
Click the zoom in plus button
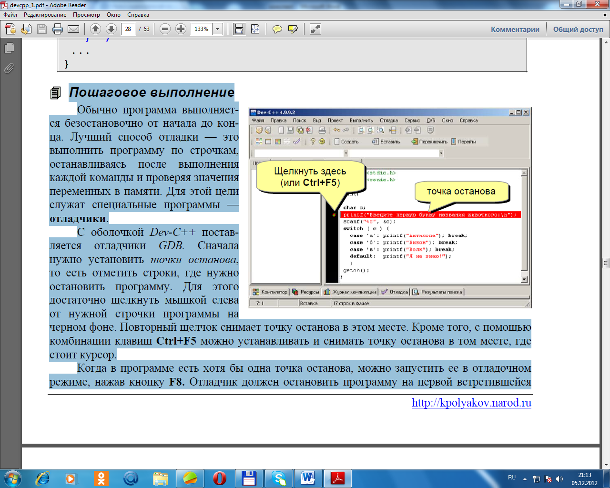click(181, 29)
